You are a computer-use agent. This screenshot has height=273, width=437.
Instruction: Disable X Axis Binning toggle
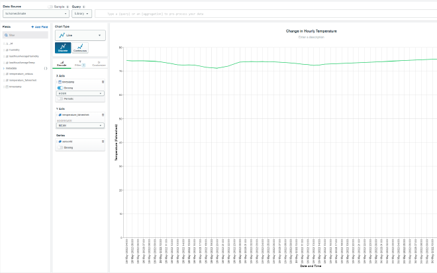[x=60, y=87]
